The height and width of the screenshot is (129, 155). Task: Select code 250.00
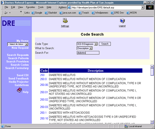pos(44,85)
